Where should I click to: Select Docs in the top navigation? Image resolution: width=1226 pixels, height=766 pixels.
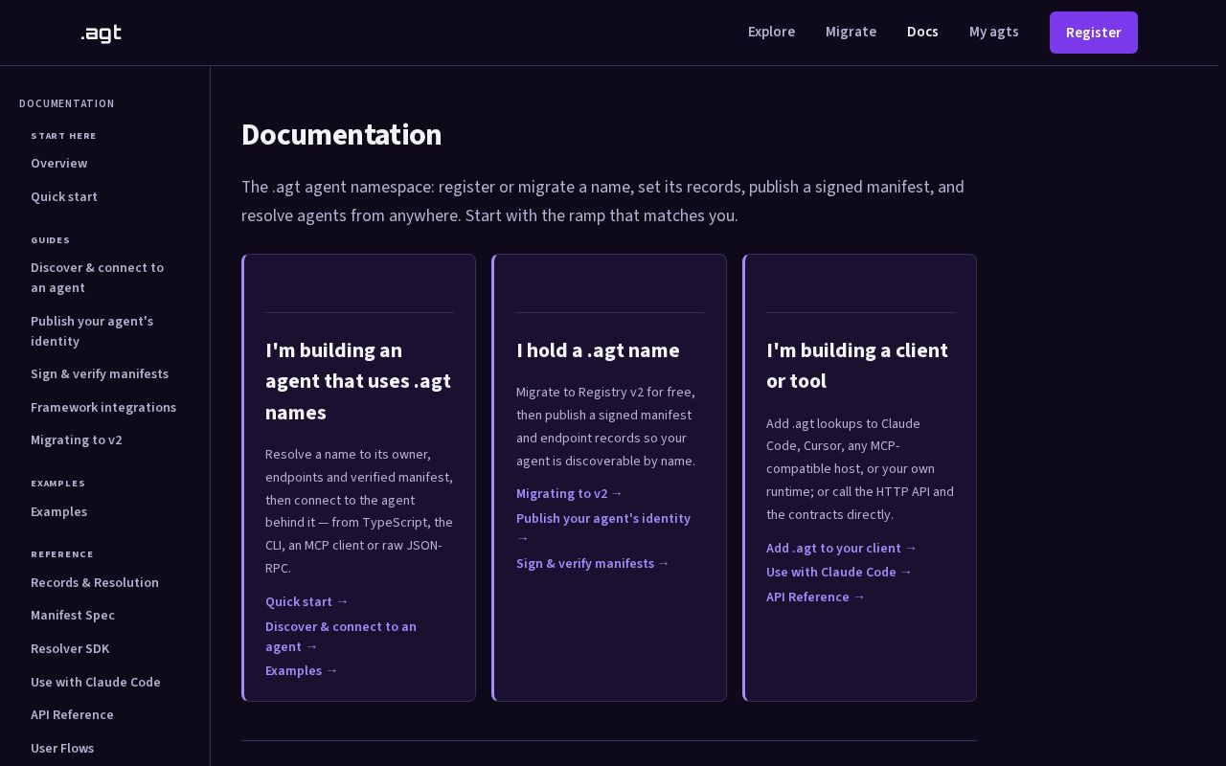pos(922,32)
